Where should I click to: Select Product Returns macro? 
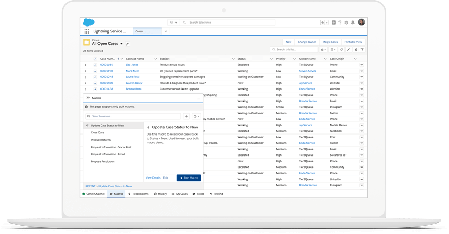(x=101, y=140)
